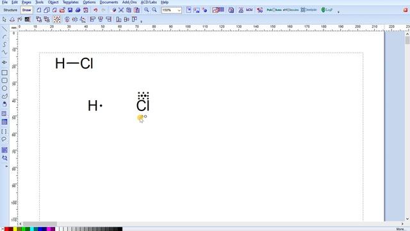Image resolution: width=410 pixels, height=231 pixels.
Task: Open the Add-Ons menu
Action: tap(129, 2)
